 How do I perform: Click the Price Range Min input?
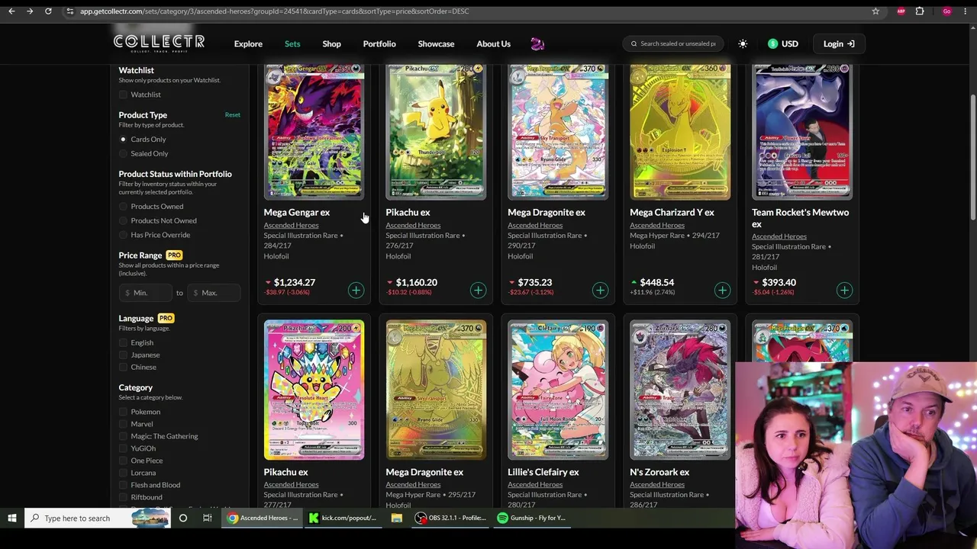146,293
